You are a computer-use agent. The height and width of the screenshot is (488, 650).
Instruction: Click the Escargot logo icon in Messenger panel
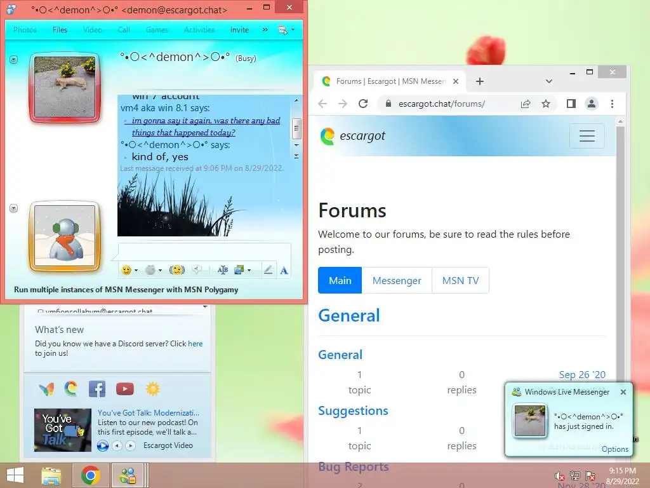coord(71,389)
